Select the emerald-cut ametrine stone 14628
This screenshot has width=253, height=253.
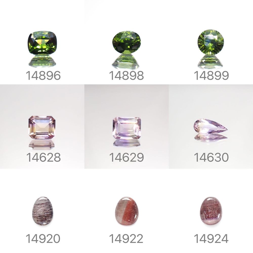(42, 127)
